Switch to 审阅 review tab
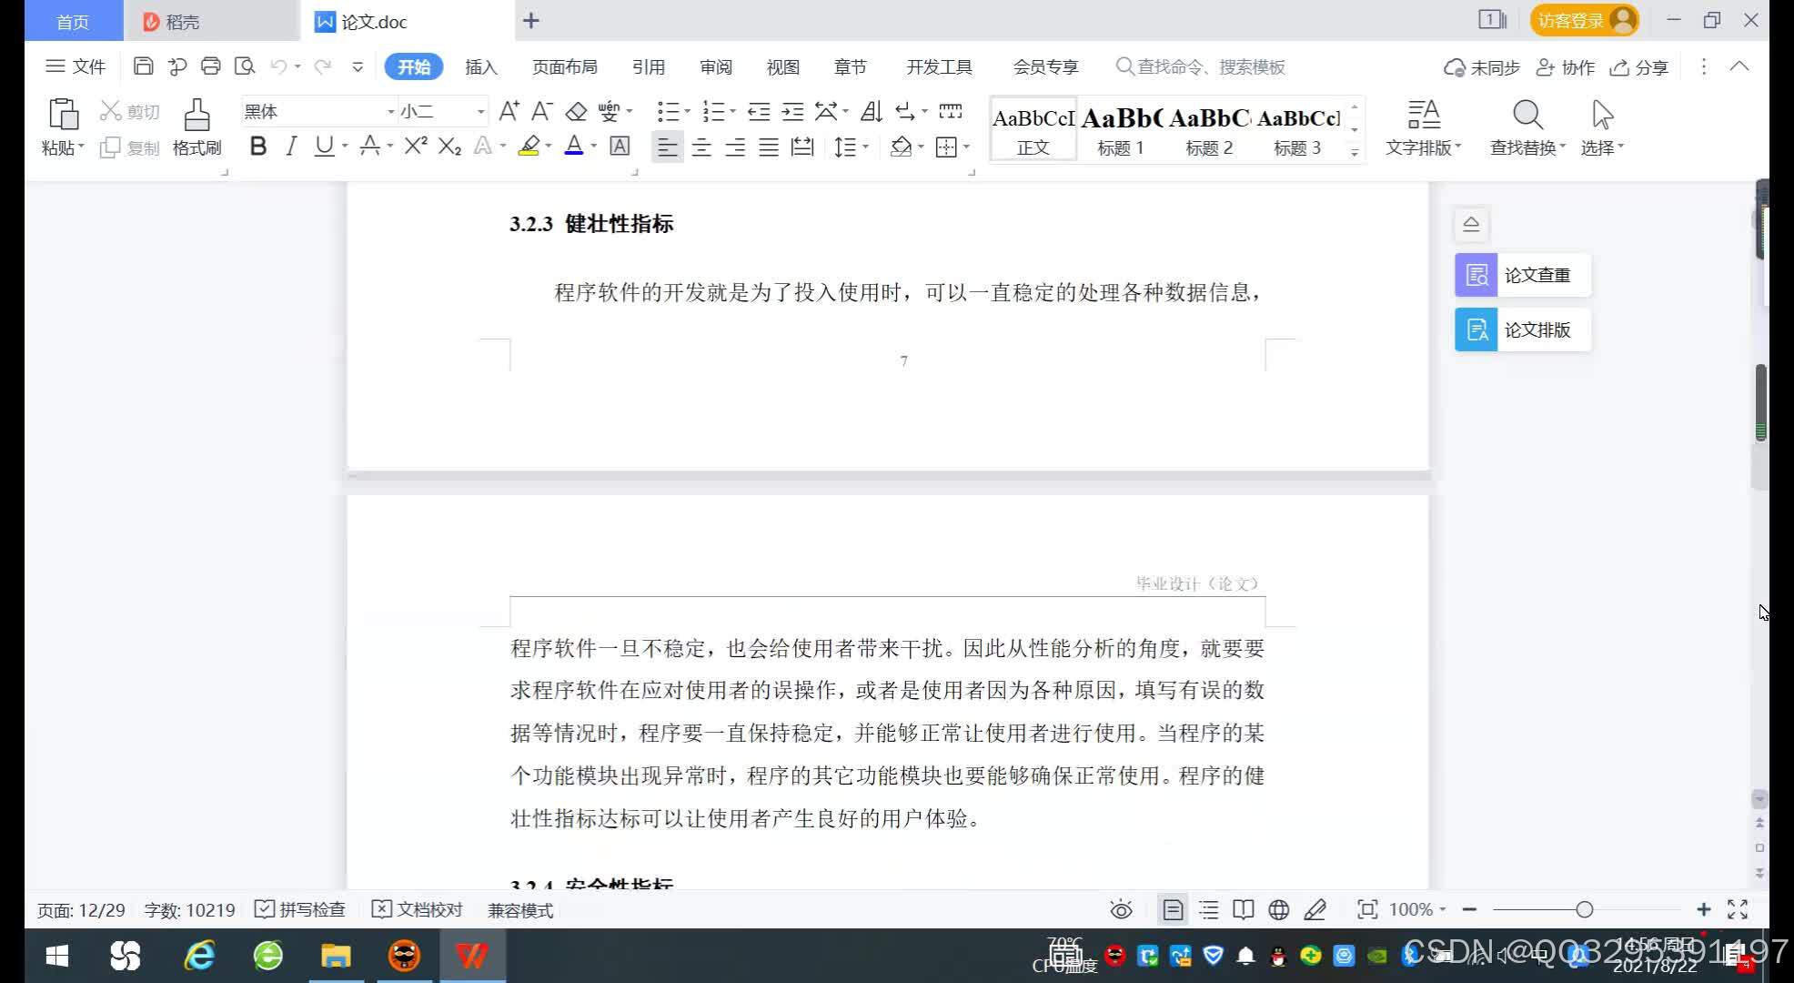Screen dimensions: 1794x983 (x=716, y=66)
